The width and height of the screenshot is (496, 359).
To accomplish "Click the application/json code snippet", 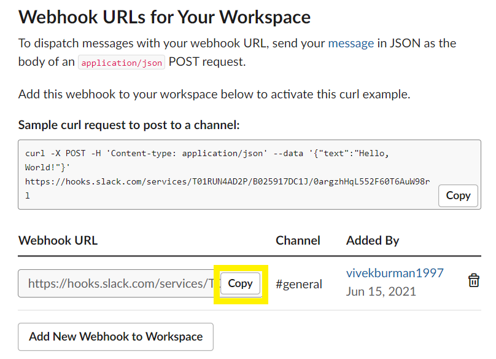I will pos(122,63).
